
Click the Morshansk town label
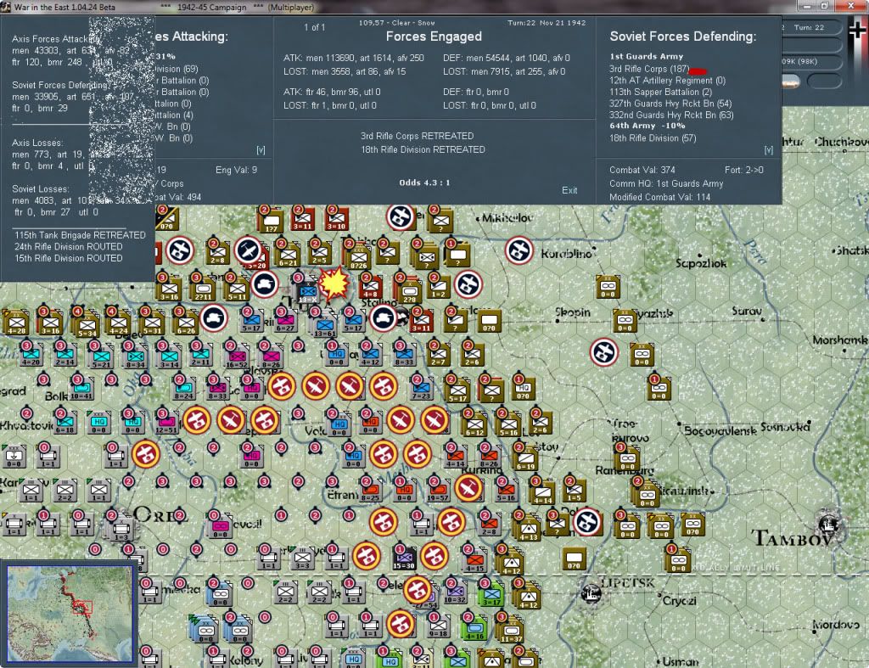tap(840, 340)
